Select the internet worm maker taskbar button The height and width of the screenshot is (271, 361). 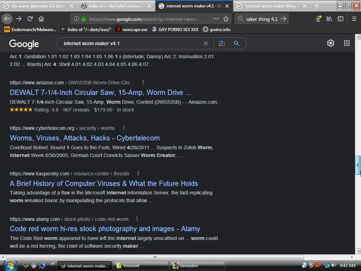click(84, 266)
